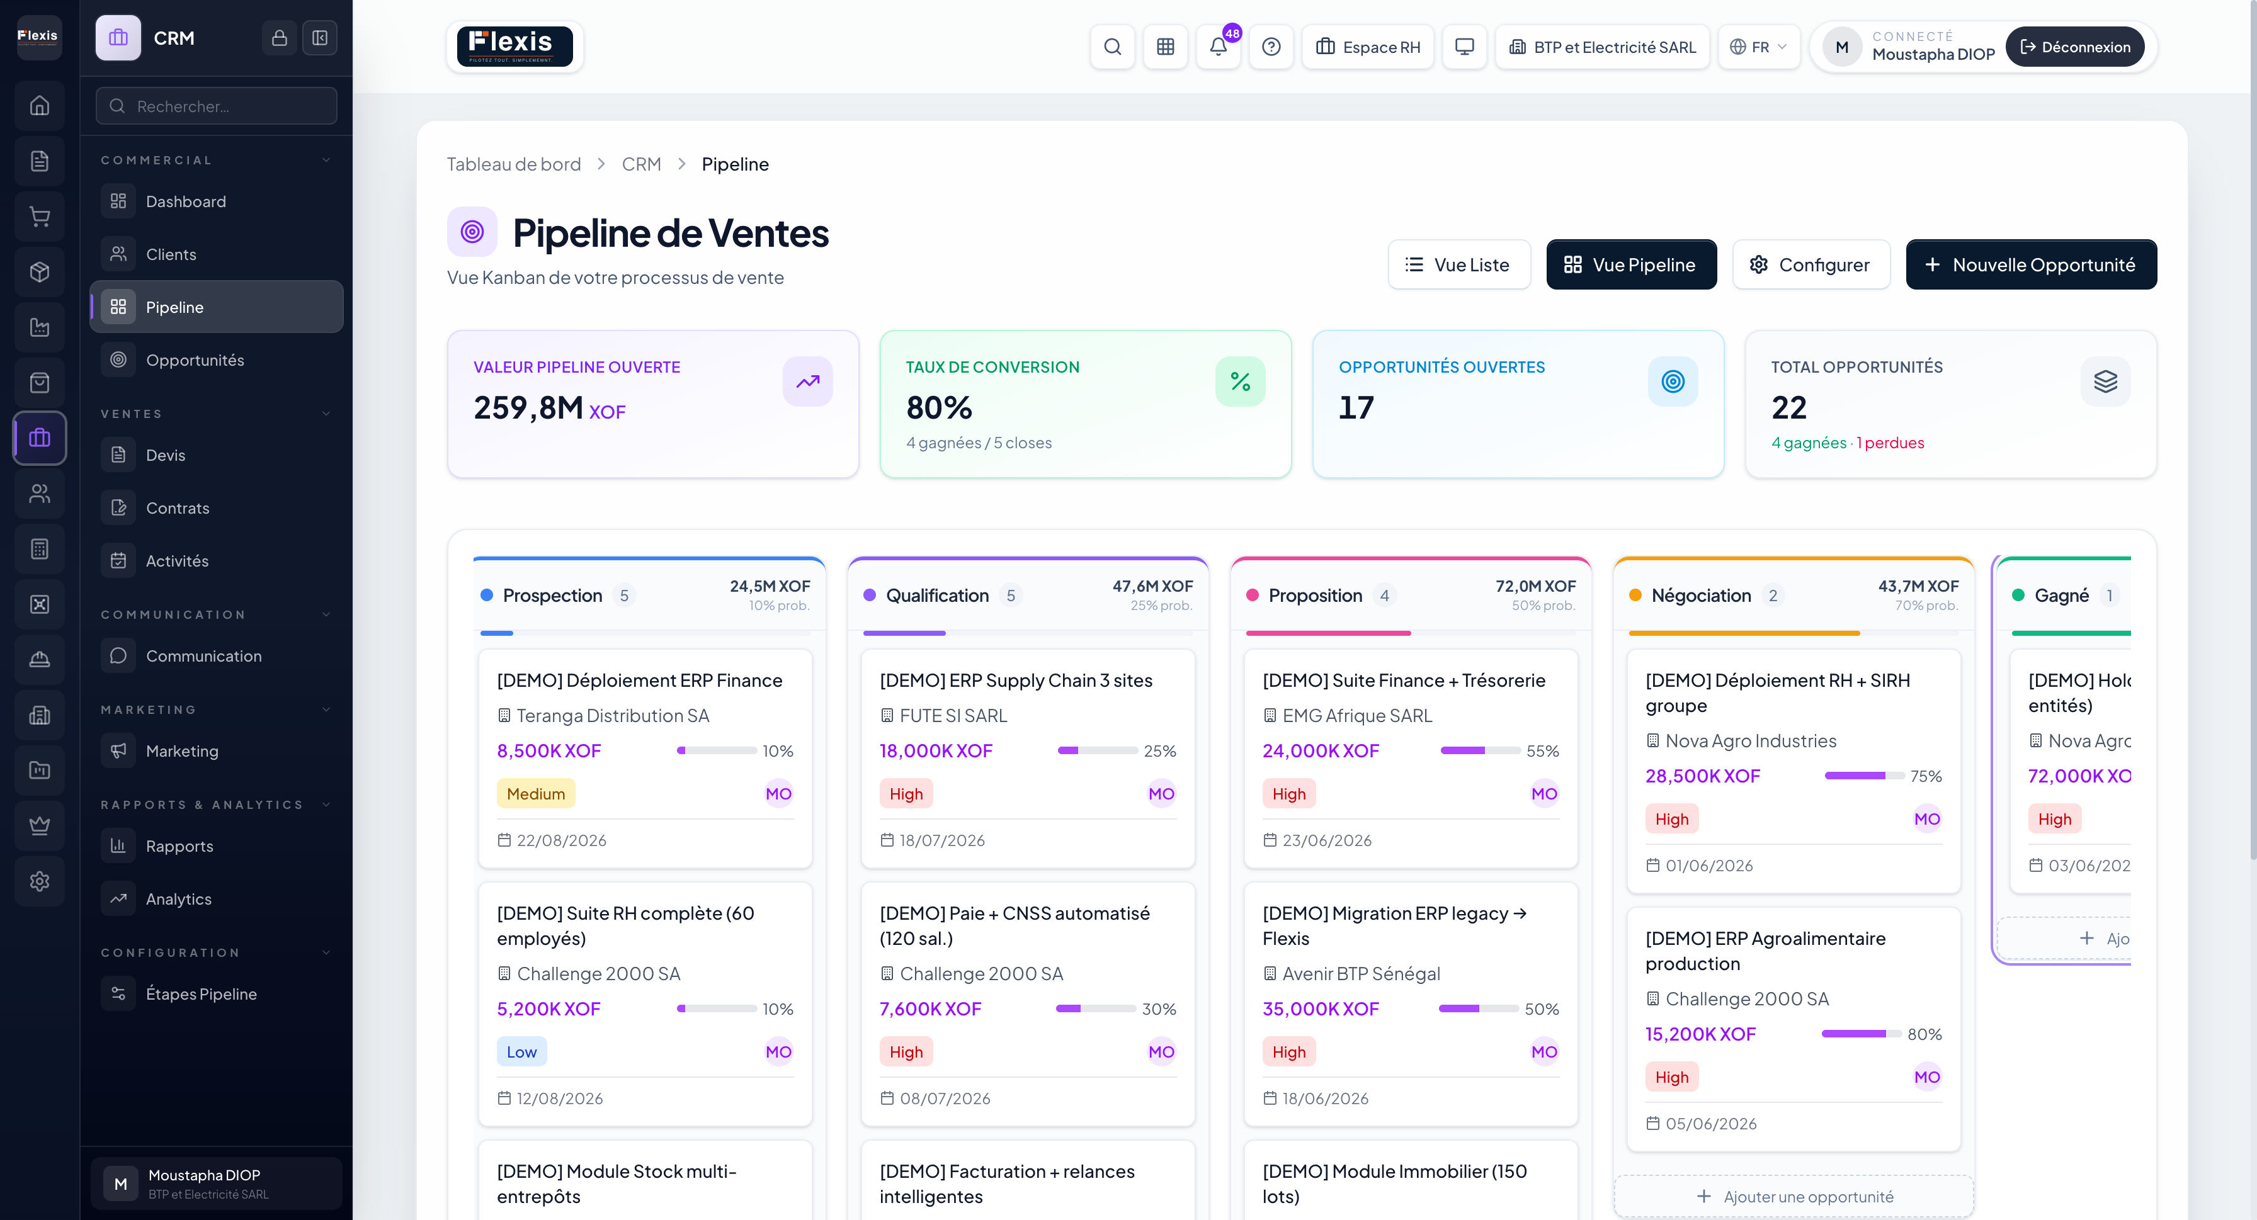The image size is (2257, 1220).
Task: Click the 10% progress bar on Déploiement ERP Finance
Action: click(716, 750)
